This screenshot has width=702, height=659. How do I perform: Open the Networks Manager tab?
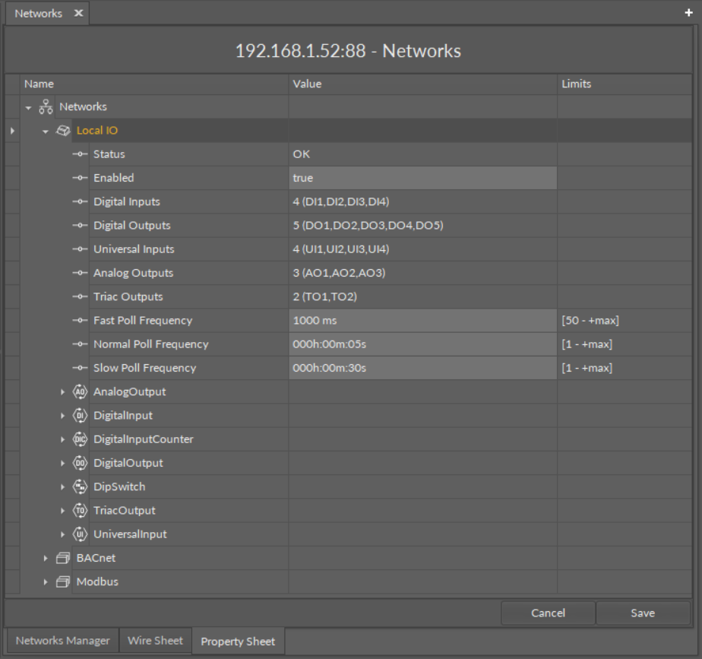tap(62, 641)
